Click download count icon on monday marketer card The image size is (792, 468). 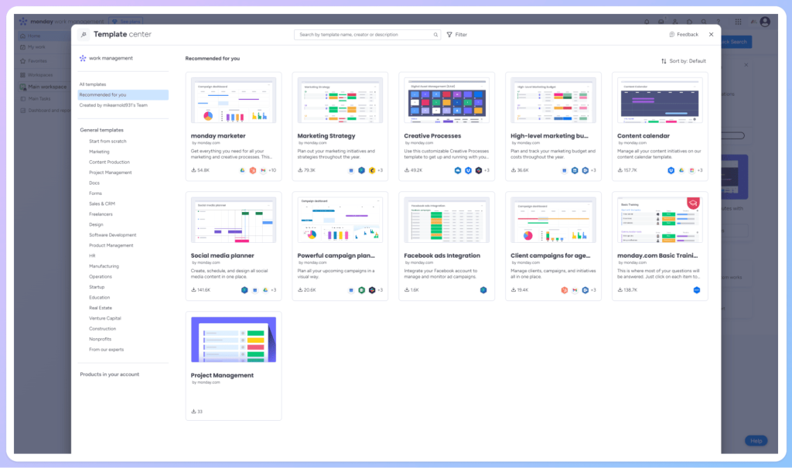click(x=193, y=170)
